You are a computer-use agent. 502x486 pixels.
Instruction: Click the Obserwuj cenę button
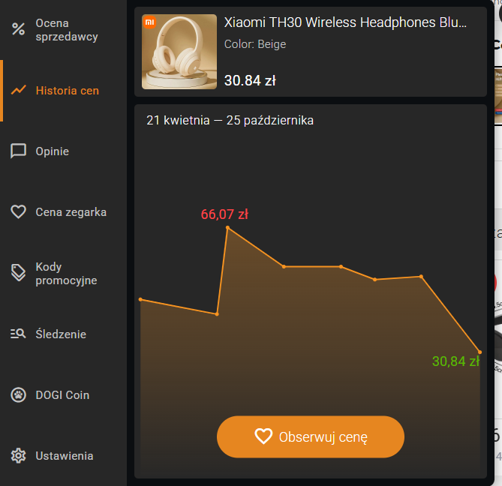311,436
